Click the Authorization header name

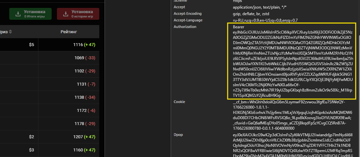[x=185, y=27]
